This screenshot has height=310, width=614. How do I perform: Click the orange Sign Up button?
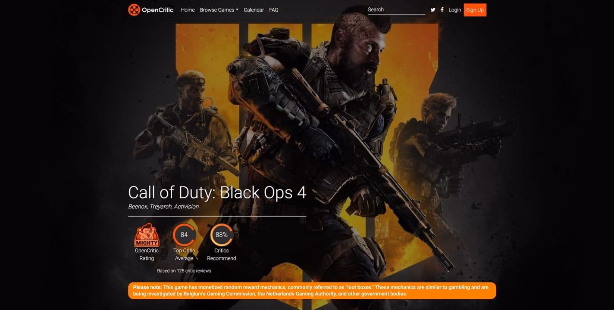coord(475,10)
